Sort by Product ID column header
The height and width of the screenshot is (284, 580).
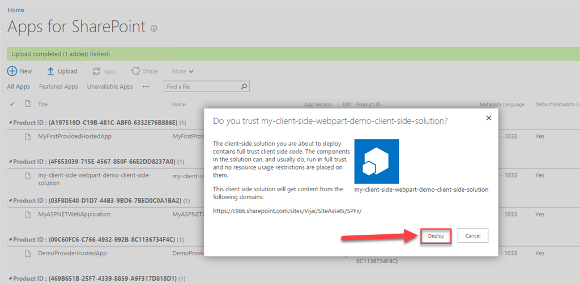(368, 105)
